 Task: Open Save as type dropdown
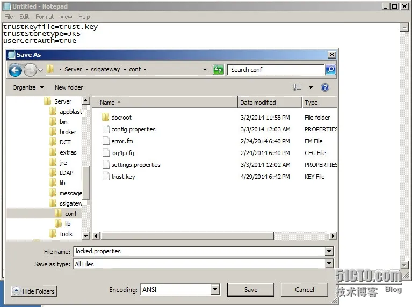pyautogui.click(x=329, y=264)
